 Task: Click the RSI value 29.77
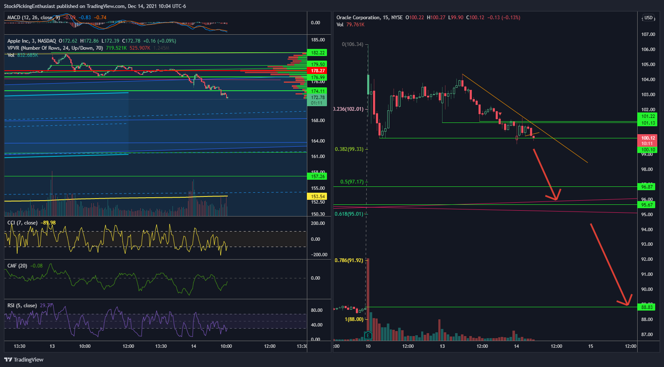(46, 306)
